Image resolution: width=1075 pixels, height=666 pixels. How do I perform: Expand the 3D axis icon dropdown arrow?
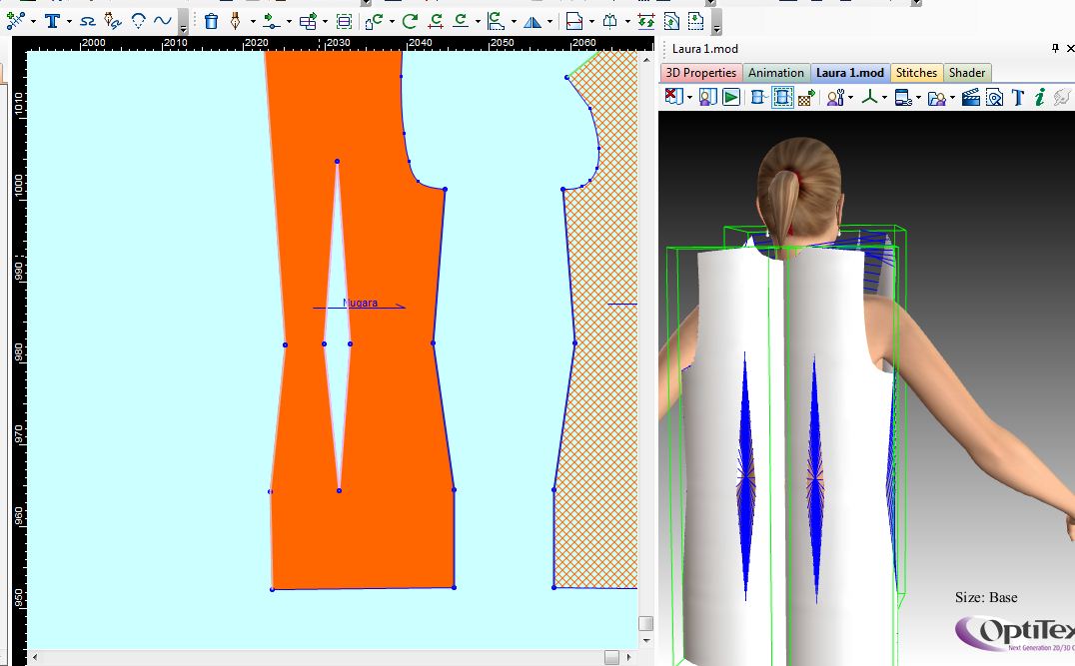[x=884, y=97]
